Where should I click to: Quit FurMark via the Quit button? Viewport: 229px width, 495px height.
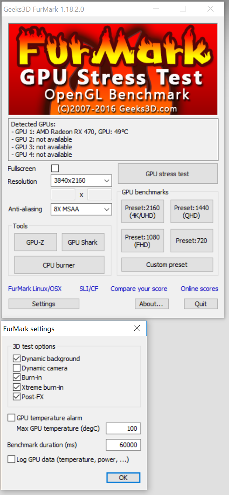coord(201,304)
